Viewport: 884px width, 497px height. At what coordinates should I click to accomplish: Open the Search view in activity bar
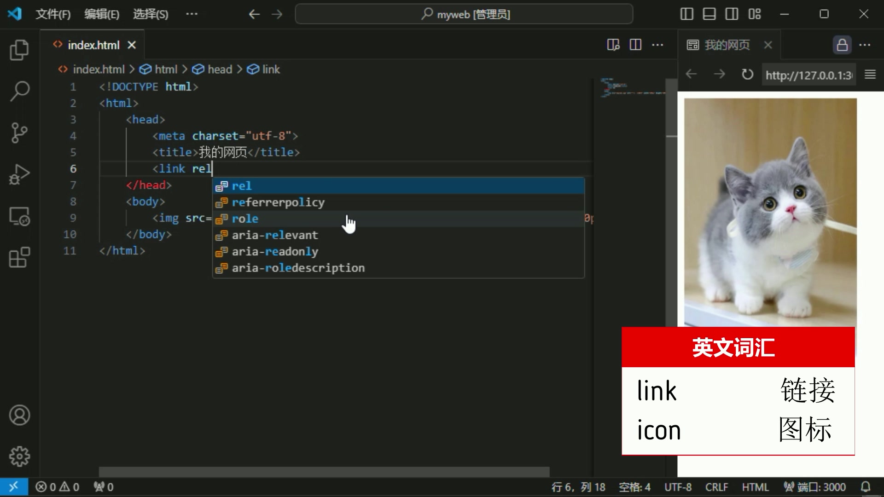(x=19, y=91)
